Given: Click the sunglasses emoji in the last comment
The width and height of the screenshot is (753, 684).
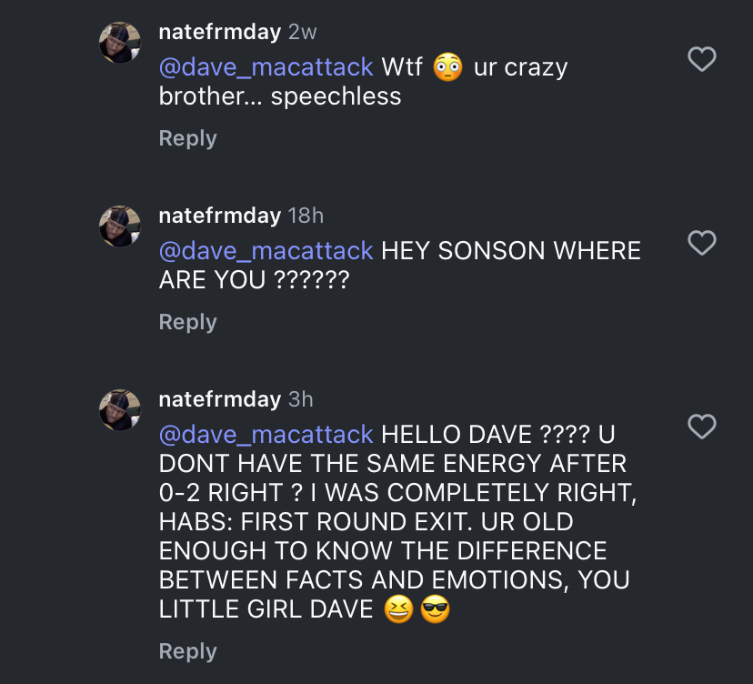Looking at the screenshot, I should point(436,610).
